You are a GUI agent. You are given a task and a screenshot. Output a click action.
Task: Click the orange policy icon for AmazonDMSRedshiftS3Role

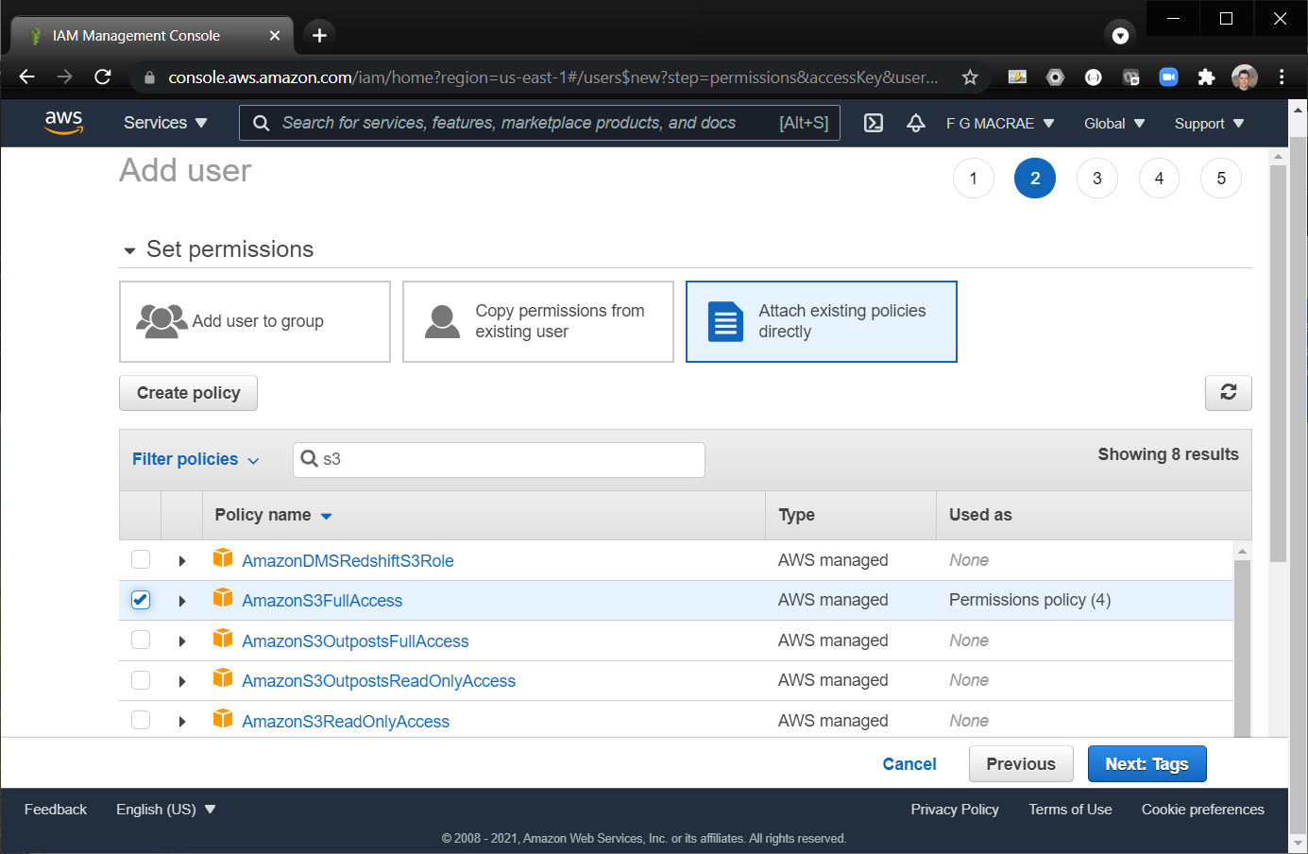tap(223, 557)
